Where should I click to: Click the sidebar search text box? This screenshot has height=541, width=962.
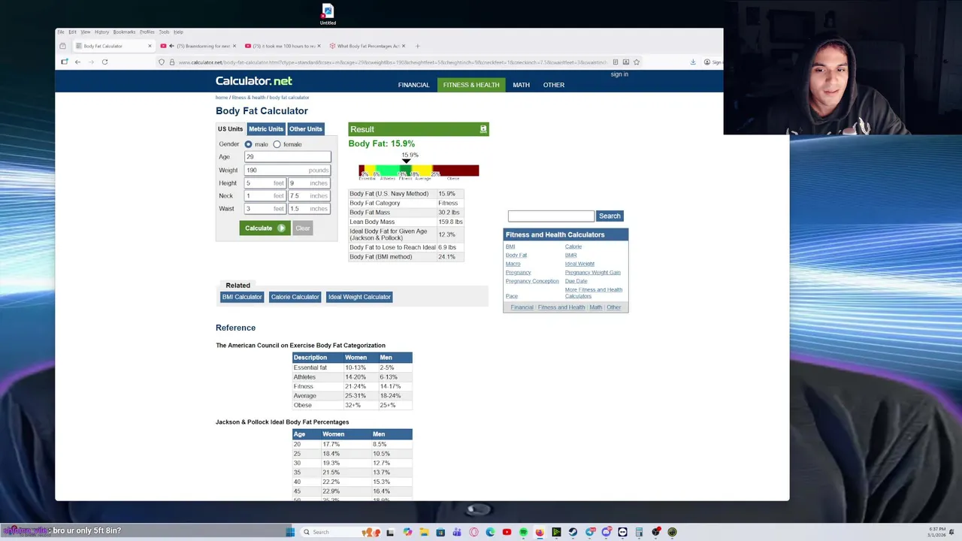(551, 216)
